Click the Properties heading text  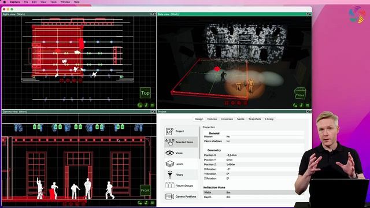[209, 127]
